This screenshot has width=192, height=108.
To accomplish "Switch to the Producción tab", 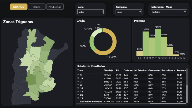I will [x=55, y=7].
